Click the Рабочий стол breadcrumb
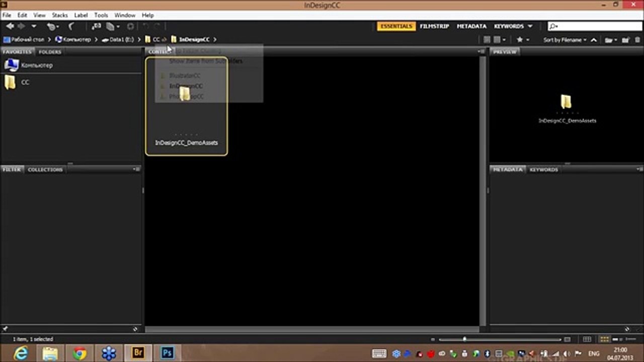Screen dimensions: 644x362 pyautogui.click(x=24, y=39)
